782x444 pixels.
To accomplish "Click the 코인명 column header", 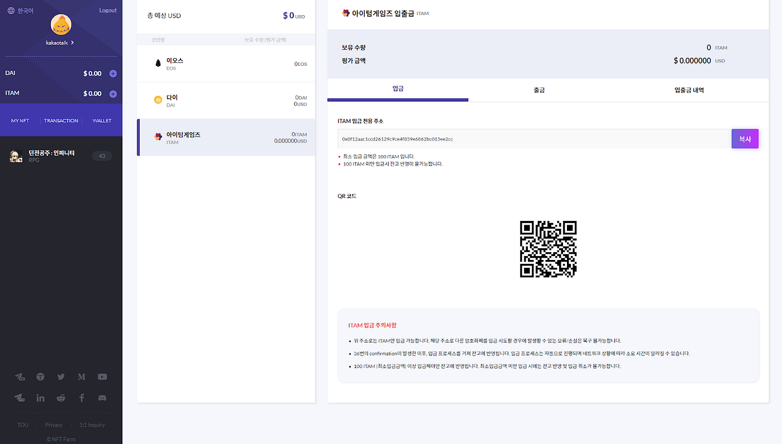I will click(x=158, y=40).
